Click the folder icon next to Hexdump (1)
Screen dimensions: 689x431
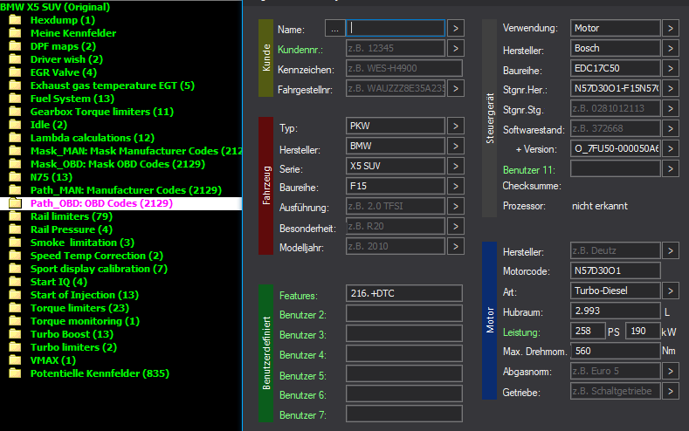point(16,20)
